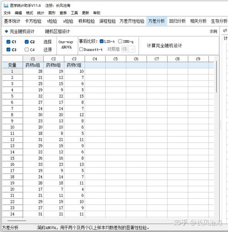Click the 变量 row header
228x232 pixels.
pyautogui.click(x=12, y=65)
